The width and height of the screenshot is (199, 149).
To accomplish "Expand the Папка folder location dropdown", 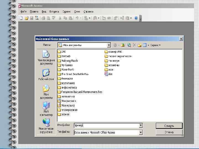I will (x=109, y=45).
